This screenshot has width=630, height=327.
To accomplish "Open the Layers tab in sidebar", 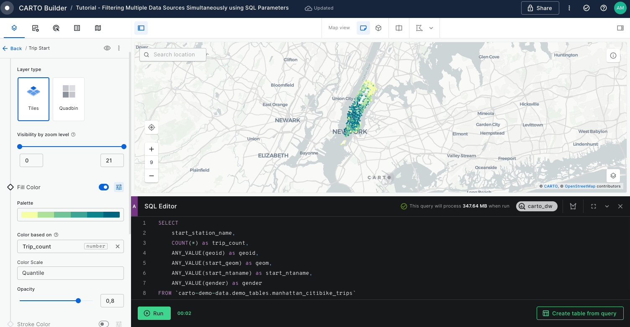I will pos(14,28).
